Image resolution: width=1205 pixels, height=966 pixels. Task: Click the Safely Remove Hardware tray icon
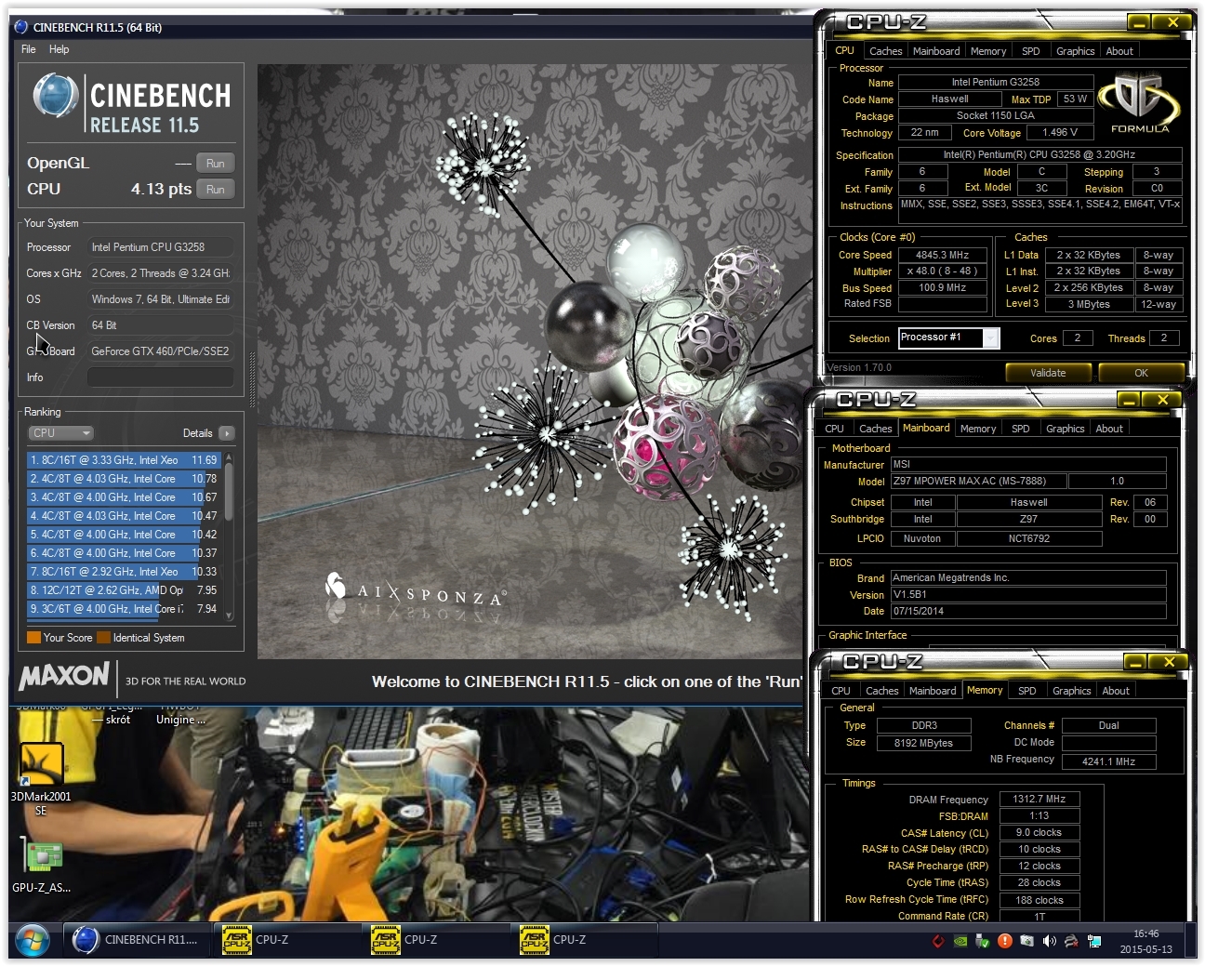click(983, 941)
